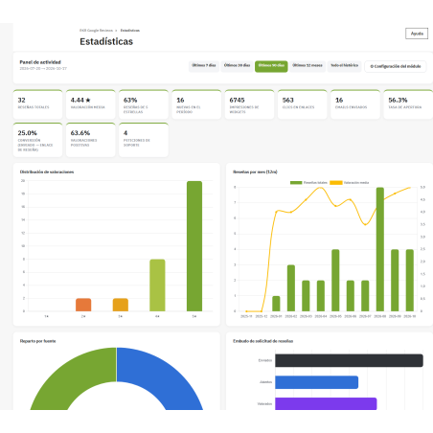This screenshot has width=433, height=433.
Task: Click the 25.0% conversión card
Action: [x=37, y=140]
